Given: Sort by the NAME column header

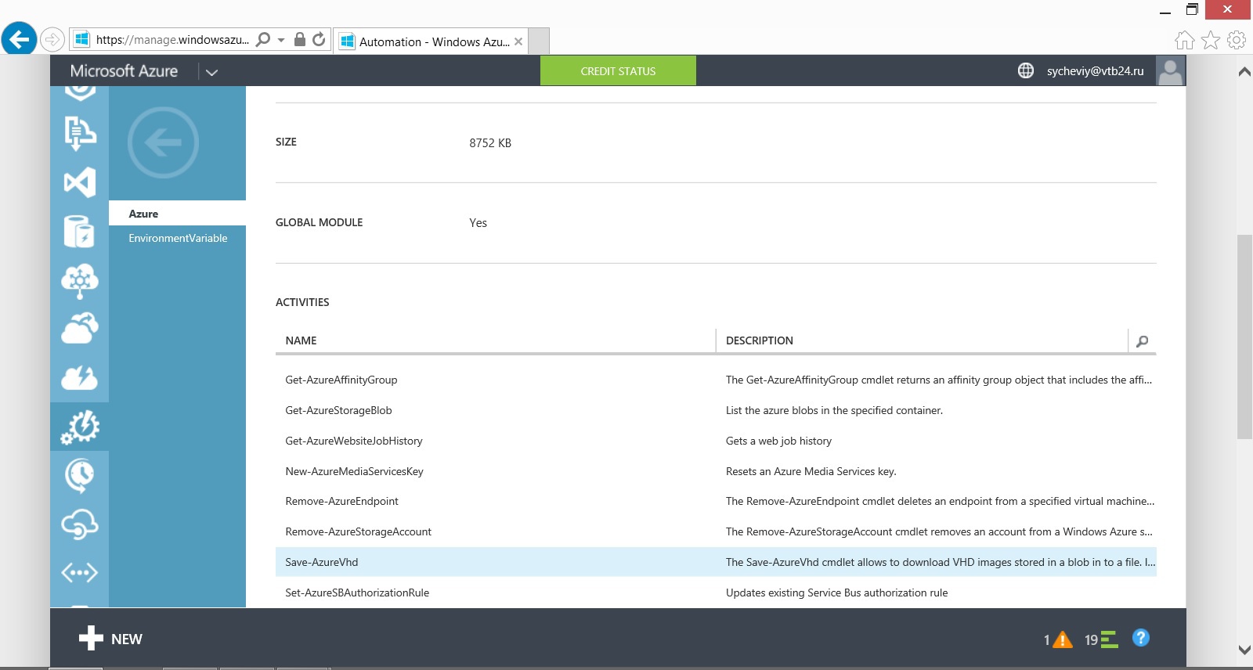Looking at the screenshot, I should (301, 340).
